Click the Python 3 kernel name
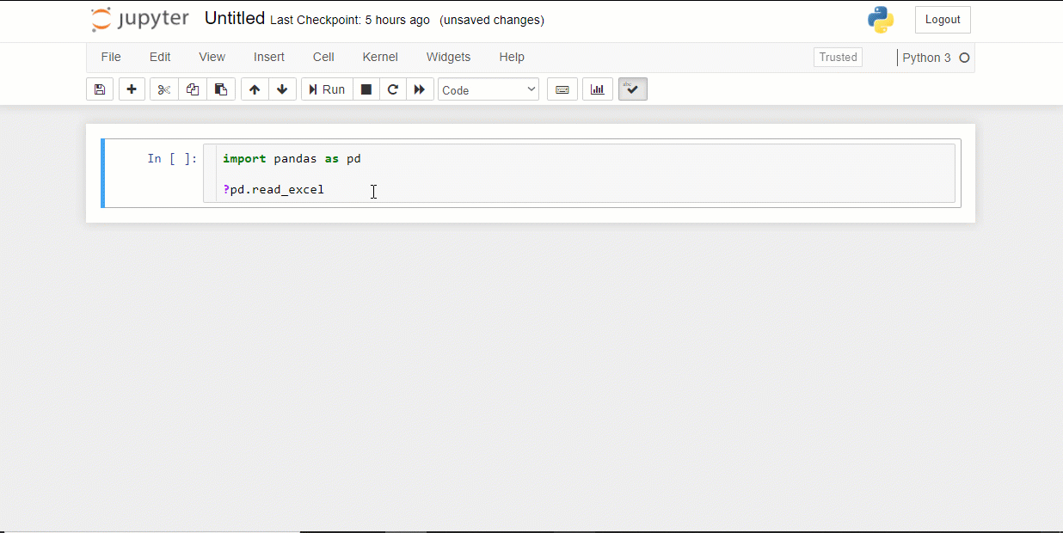The image size is (1063, 533). tap(926, 58)
